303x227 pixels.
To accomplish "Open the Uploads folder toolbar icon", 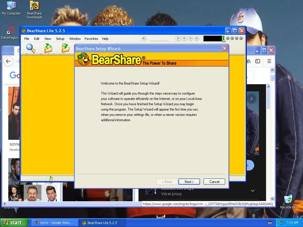I will [x=66, y=48].
